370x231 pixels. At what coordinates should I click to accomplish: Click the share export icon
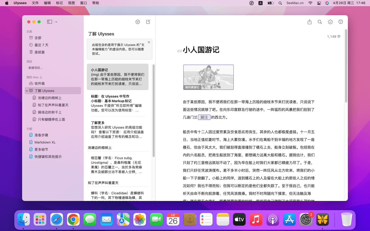pos(309,22)
